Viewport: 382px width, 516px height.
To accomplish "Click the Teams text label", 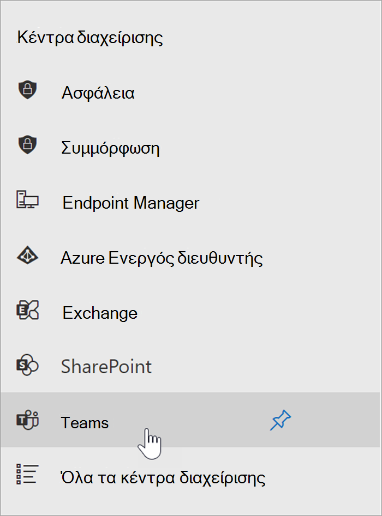I will point(85,422).
